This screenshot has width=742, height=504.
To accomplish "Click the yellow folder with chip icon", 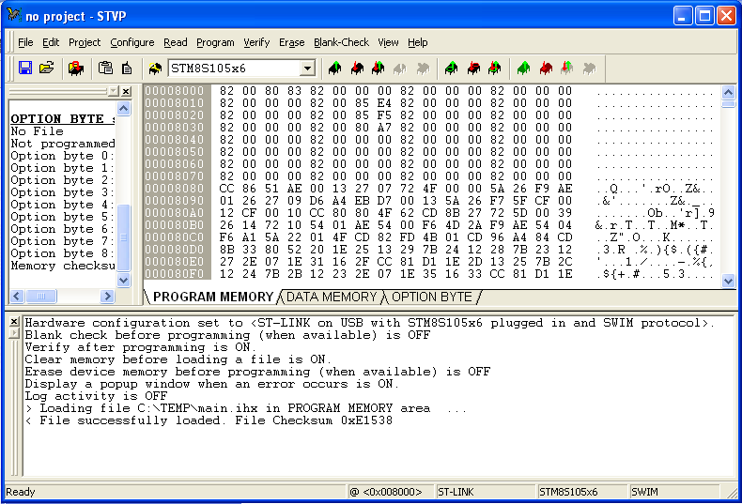I will (76, 69).
